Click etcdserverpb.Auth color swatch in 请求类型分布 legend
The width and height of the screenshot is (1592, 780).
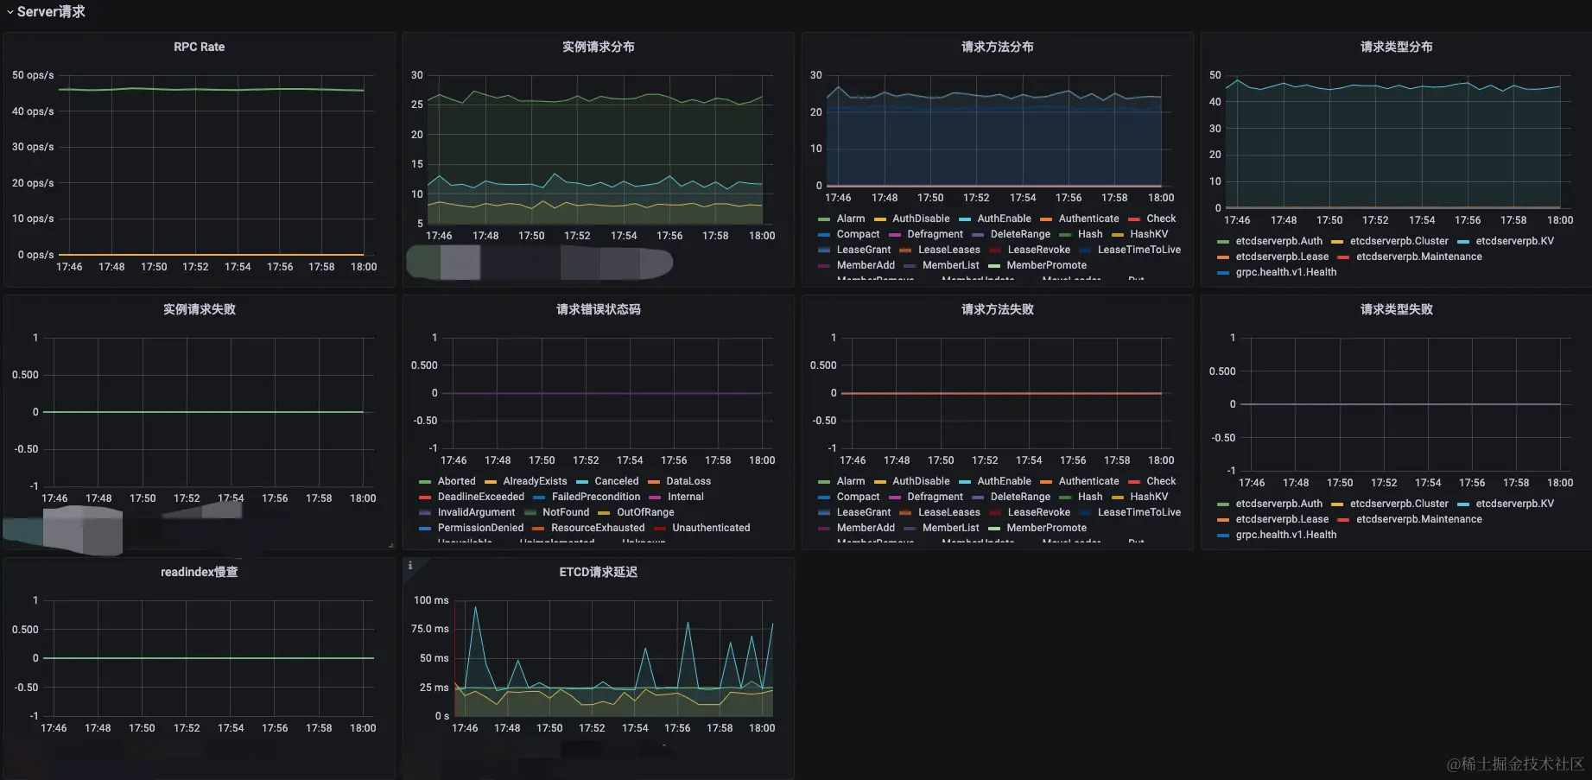pyautogui.click(x=1223, y=242)
